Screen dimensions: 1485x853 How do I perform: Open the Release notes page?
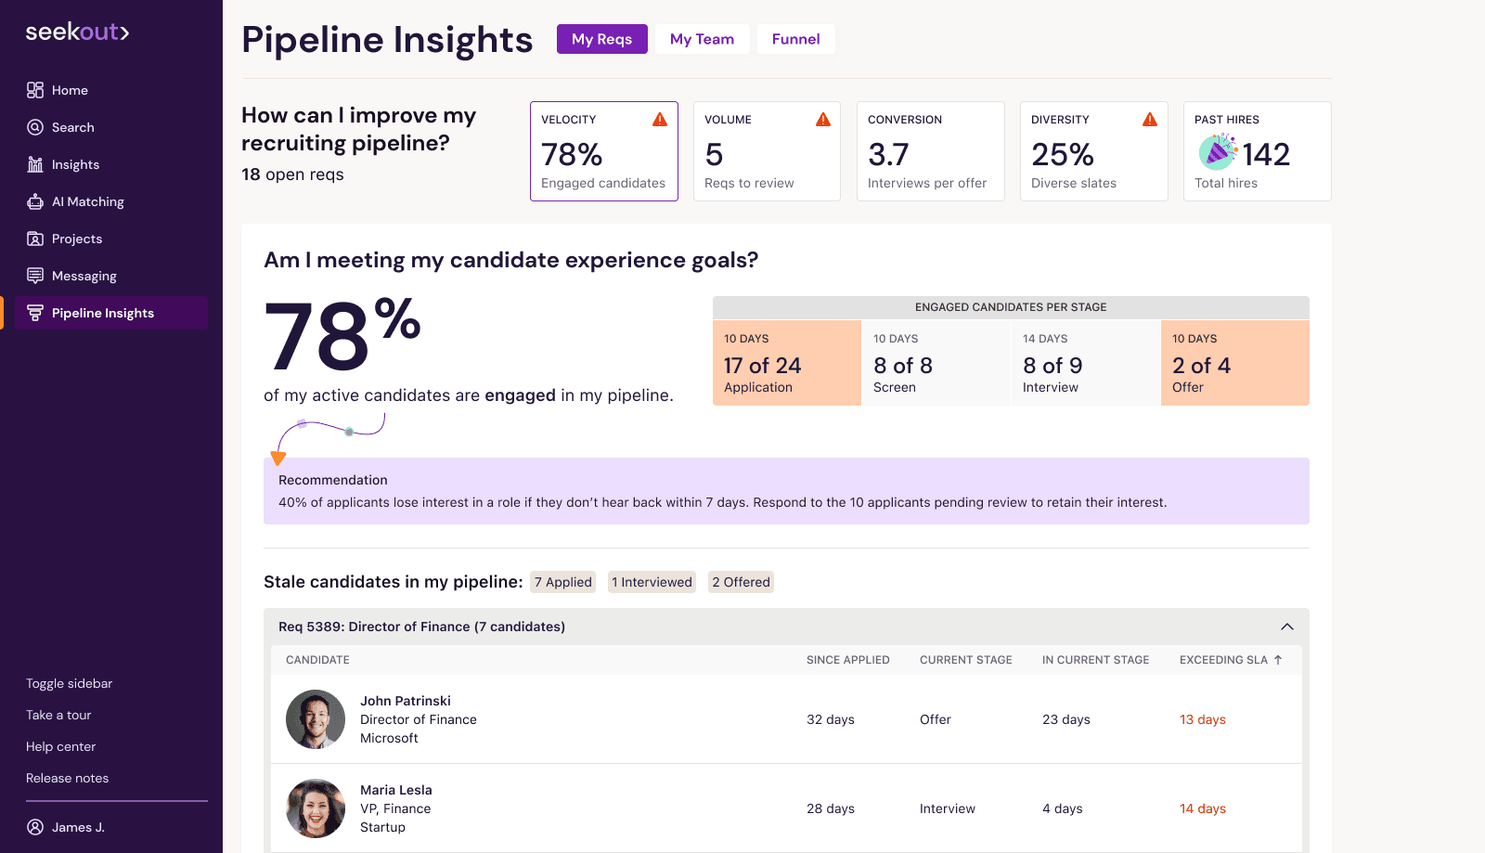click(67, 778)
